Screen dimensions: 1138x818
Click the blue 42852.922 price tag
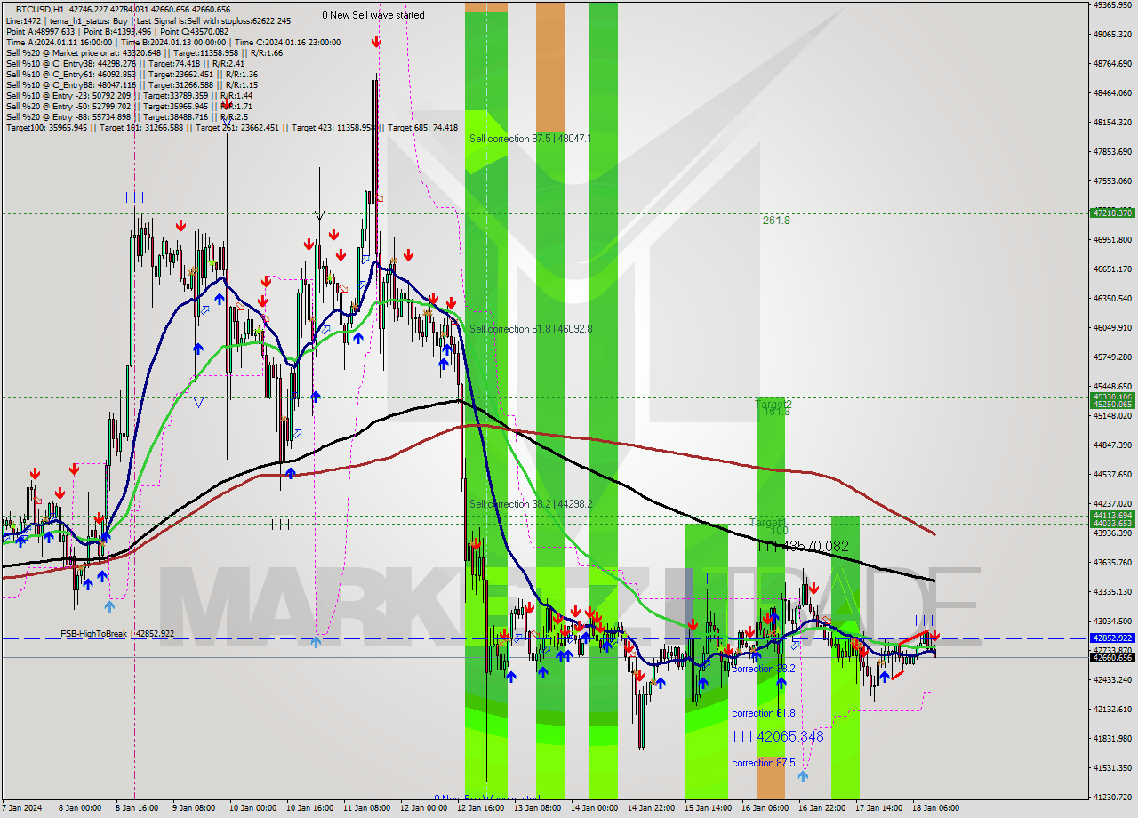point(1112,638)
